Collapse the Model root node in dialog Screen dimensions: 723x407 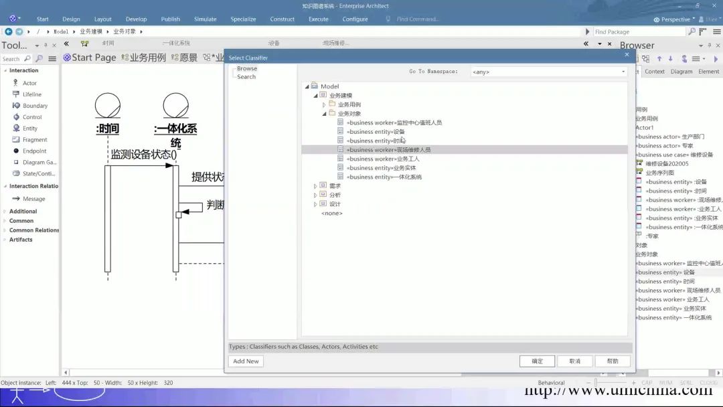307,86
